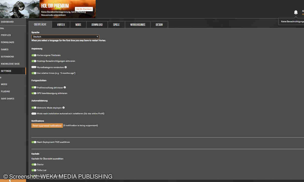The height and width of the screenshot is (182, 304).
Task: Collapse the sidebar with the bottom arrow
Action: (10, 180)
